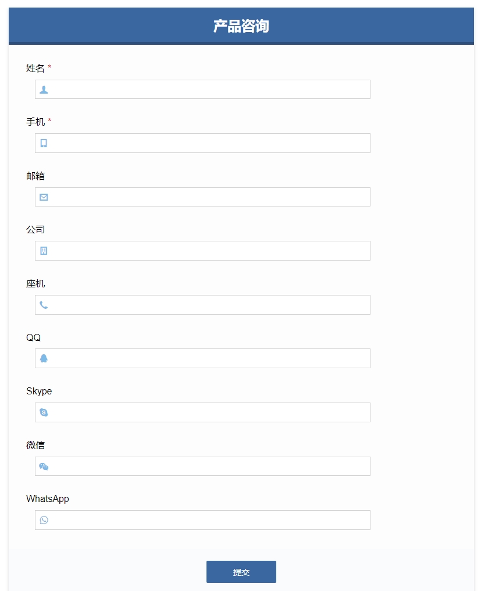Click the 产品咨询 header title
The width and height of the screenshot is (481, 591).
(241, 26)
